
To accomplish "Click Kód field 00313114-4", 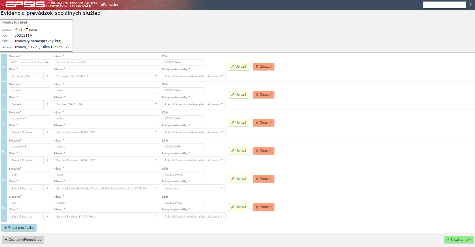I will point(183,62).
